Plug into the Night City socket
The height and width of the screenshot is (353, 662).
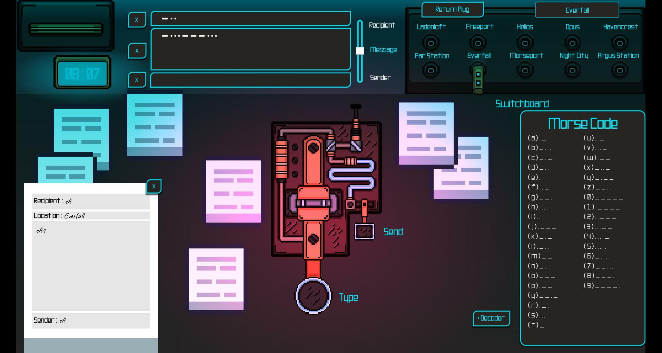tap(572, 71)
